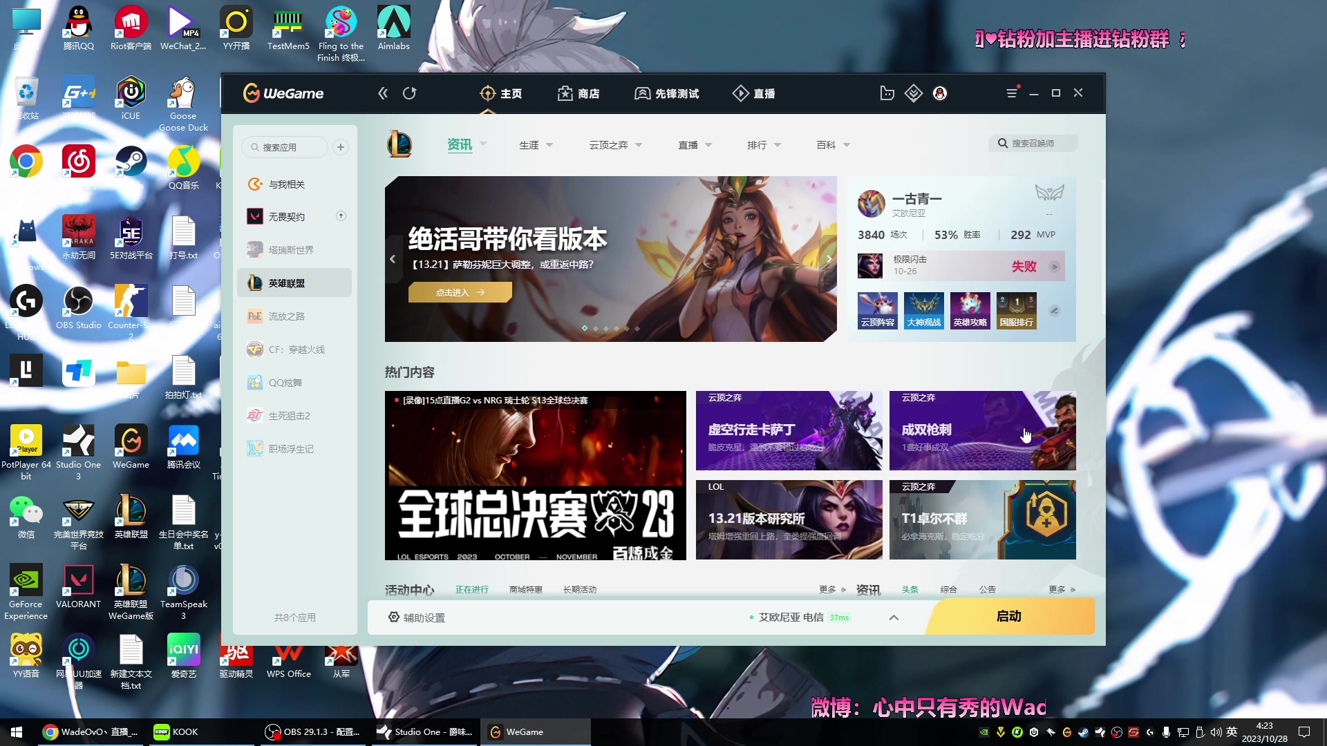Refresh the WeGame page
Image resolution: width=1327 pixels, height=746 pixels.
coord(410,93)
